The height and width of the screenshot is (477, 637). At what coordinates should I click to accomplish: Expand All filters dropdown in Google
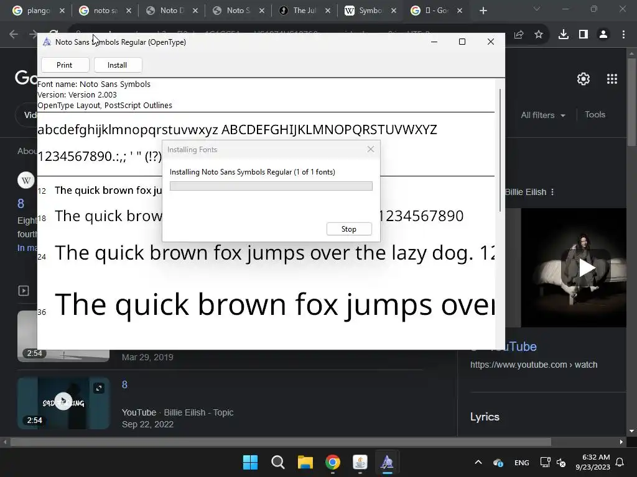click(543, 115)
